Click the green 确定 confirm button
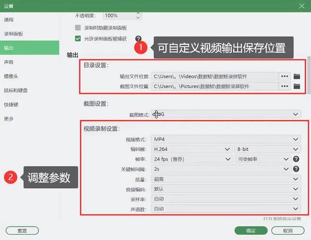 [251, 231]
